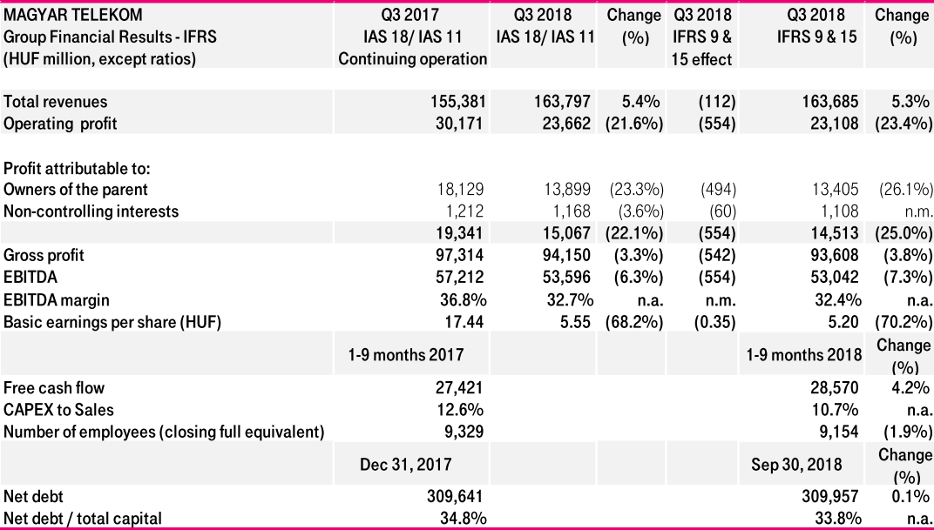The height and width of the screenshot is (530, 934).
Task: Click the CAPEX to Sales row label
Action: click(x=58, y=409)
